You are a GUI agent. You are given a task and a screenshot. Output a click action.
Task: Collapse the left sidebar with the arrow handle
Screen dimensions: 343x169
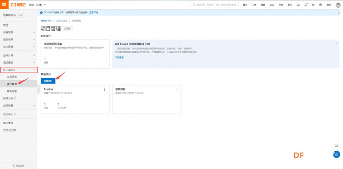click(39, 89)
